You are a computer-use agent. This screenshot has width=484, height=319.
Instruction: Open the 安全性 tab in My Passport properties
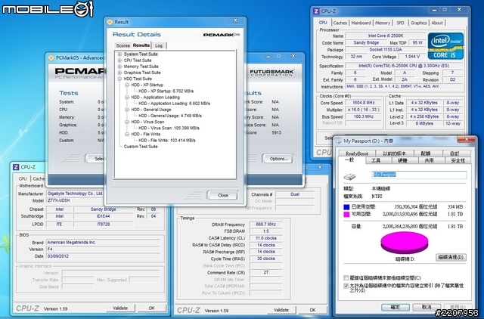point(458,160)
